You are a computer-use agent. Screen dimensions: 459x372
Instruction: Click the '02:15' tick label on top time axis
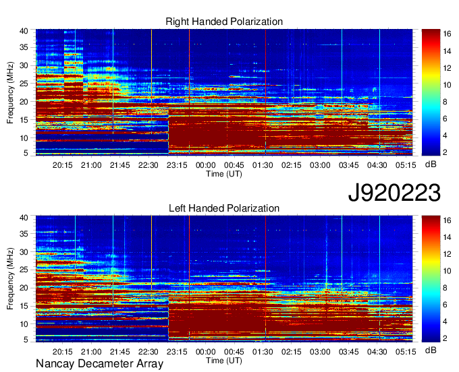pos(292,165)
